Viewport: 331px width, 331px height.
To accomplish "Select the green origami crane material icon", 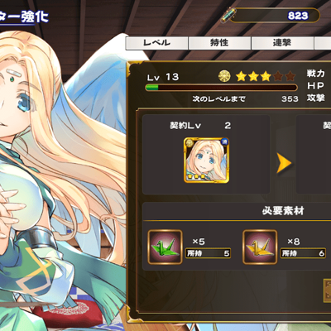I will [x=165, y=247].
